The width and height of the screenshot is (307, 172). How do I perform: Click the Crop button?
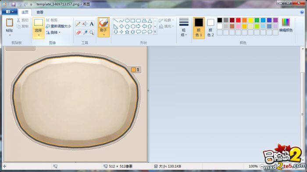point(52,20)
